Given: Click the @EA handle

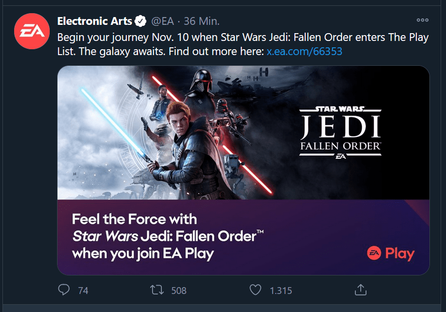Looking at the screenshot, I should point(162,21).
